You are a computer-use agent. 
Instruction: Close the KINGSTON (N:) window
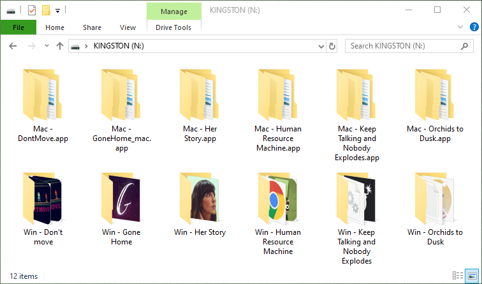(466, 10)
